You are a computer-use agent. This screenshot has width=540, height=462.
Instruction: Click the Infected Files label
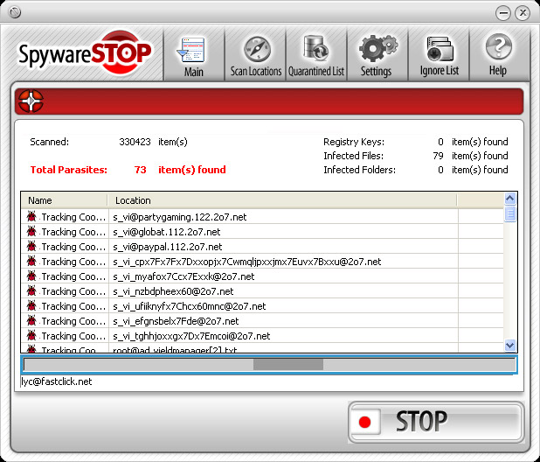tap(353, 156)
